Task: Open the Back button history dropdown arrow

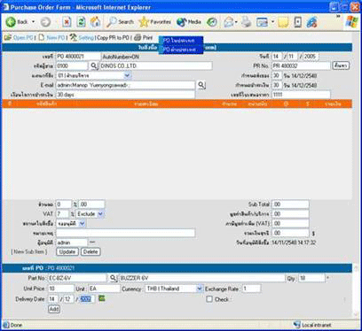Action: pyautogui.click(x=33, y=22)
